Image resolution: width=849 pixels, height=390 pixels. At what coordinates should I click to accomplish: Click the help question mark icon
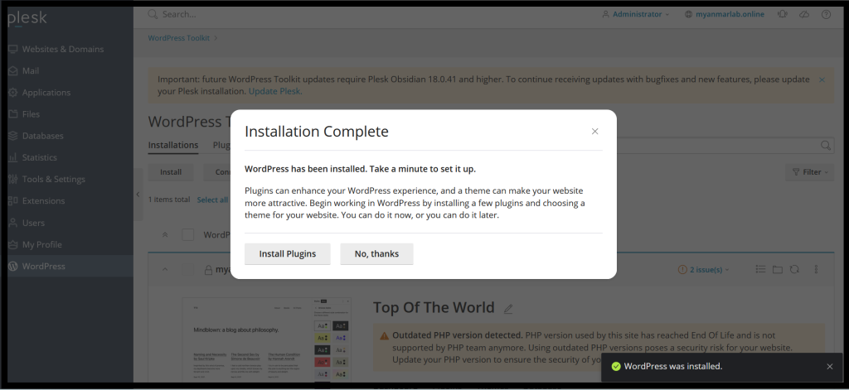(x=826, y=14)
